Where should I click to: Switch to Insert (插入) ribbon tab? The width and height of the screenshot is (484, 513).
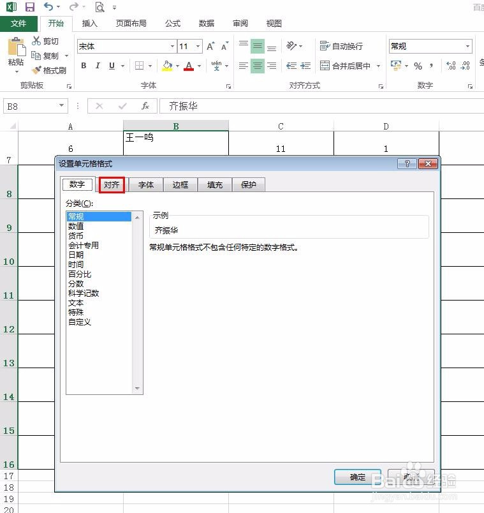(89, 23)
